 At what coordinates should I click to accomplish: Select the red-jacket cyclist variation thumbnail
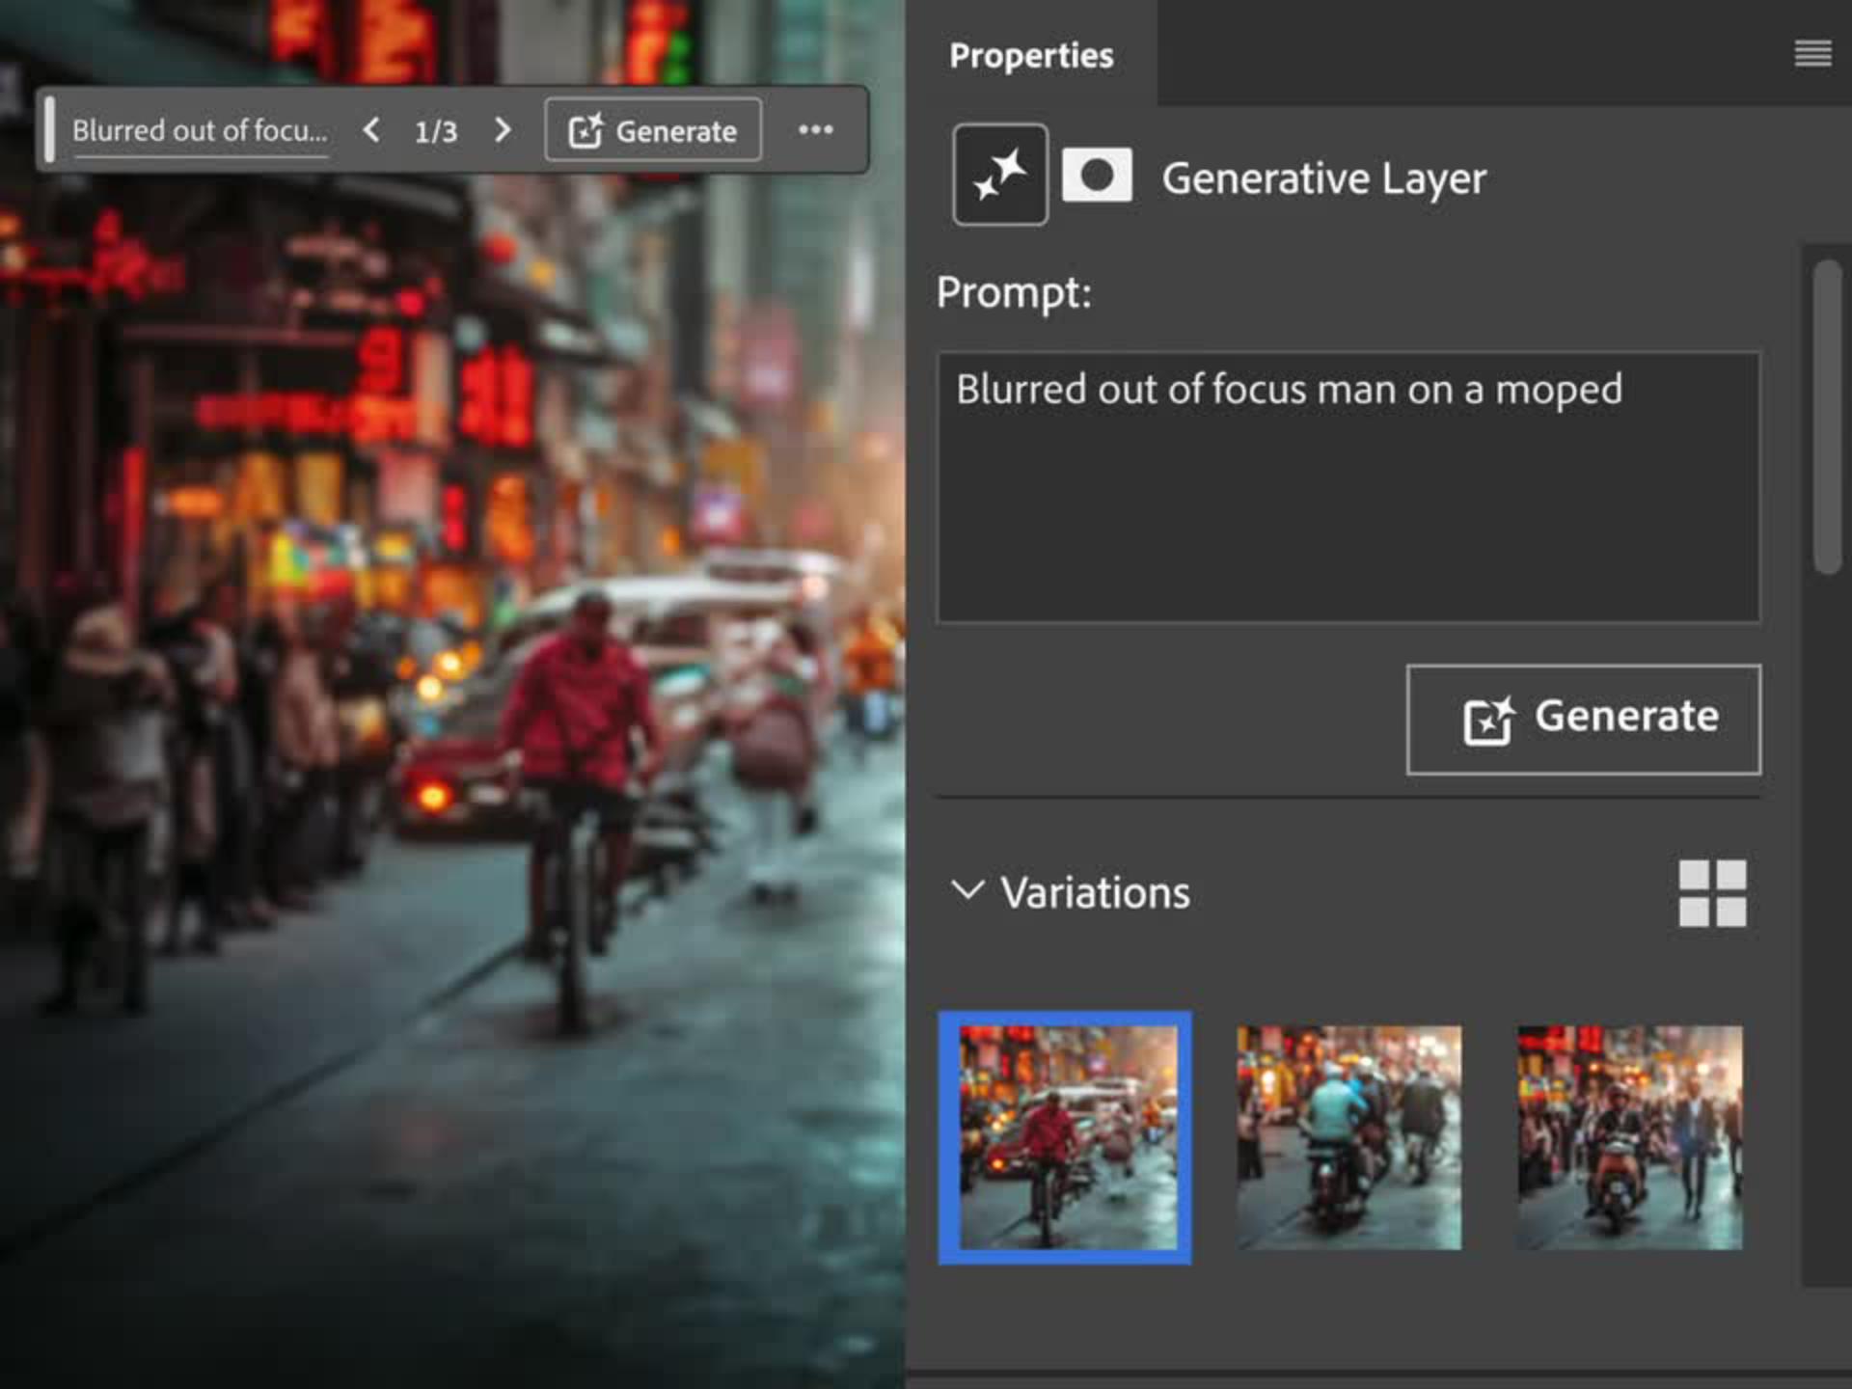[x=1065, y=1137]
